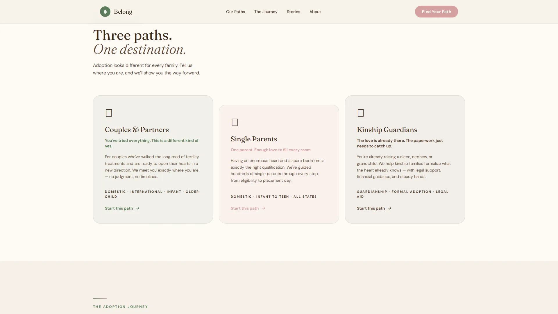
Task: Click the Belong brand name text
Action: click(x=123, y=12)
